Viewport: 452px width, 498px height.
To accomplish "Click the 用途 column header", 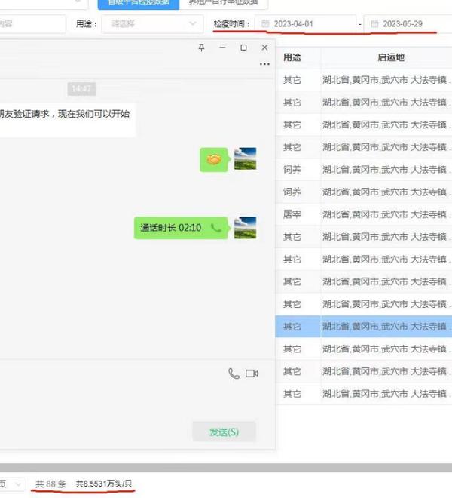I will 292,57.
